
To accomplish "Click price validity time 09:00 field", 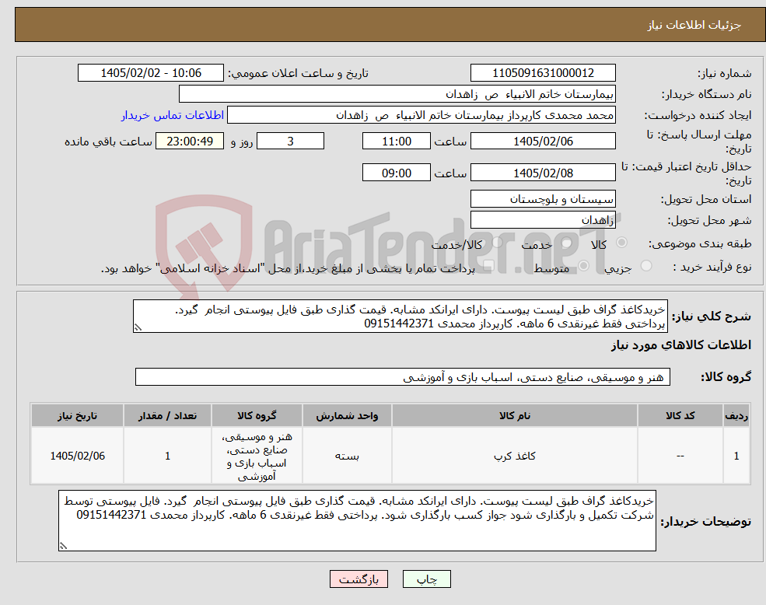I will click(396, 173).
